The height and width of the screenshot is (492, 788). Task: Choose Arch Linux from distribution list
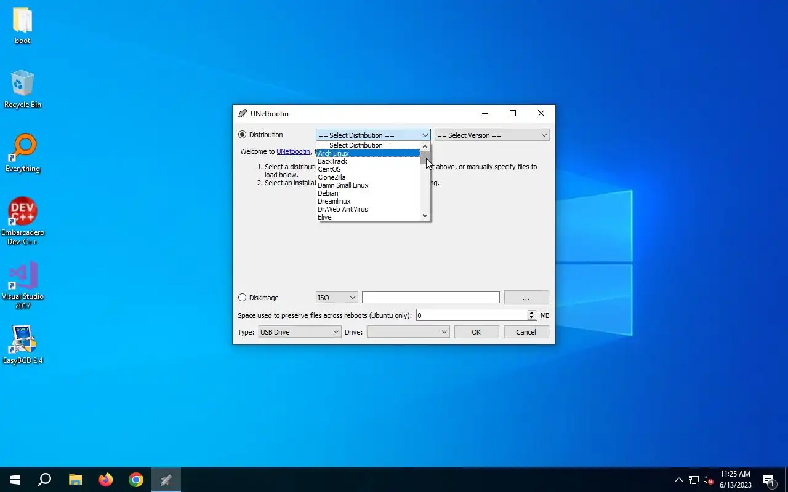click(368, 153)
